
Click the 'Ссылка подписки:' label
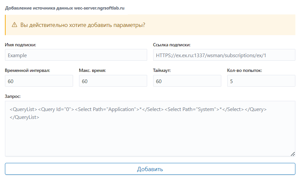pos(172,45)
